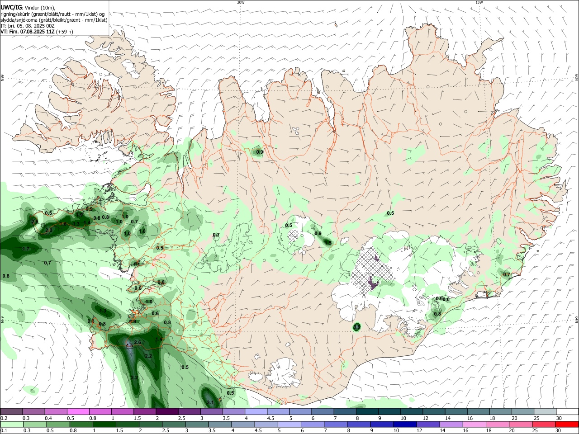Click the snow scale 4 pale lavender swatch
Image resolution: width=579 pixels, height=434 pixels.
tap(256, 412)
